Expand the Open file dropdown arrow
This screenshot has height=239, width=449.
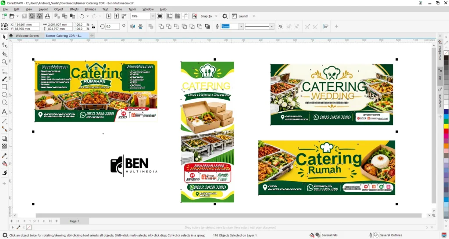pyautogui.click(x=18, y=16)
